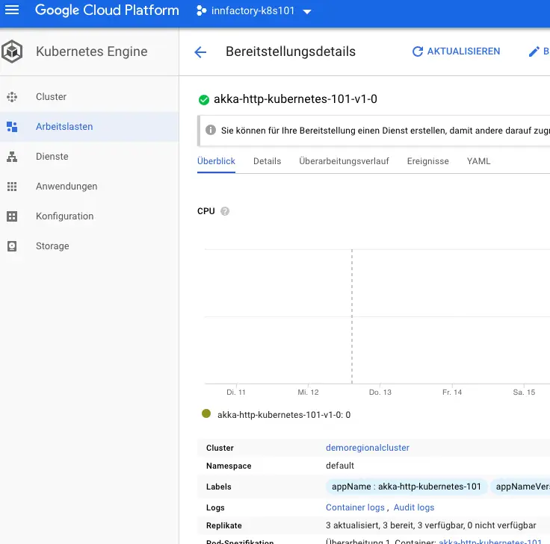The image size is (550, 544).
Task: Select Arbeitslasten in the sidebar
Action: coord(90,127)
